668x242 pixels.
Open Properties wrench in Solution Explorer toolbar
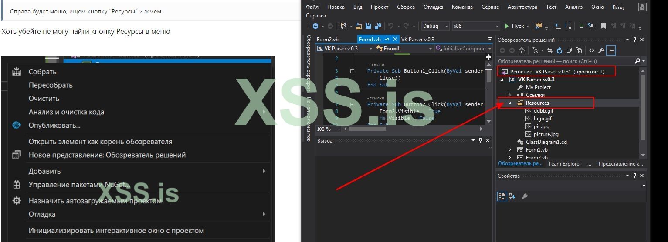click(601, 50)
